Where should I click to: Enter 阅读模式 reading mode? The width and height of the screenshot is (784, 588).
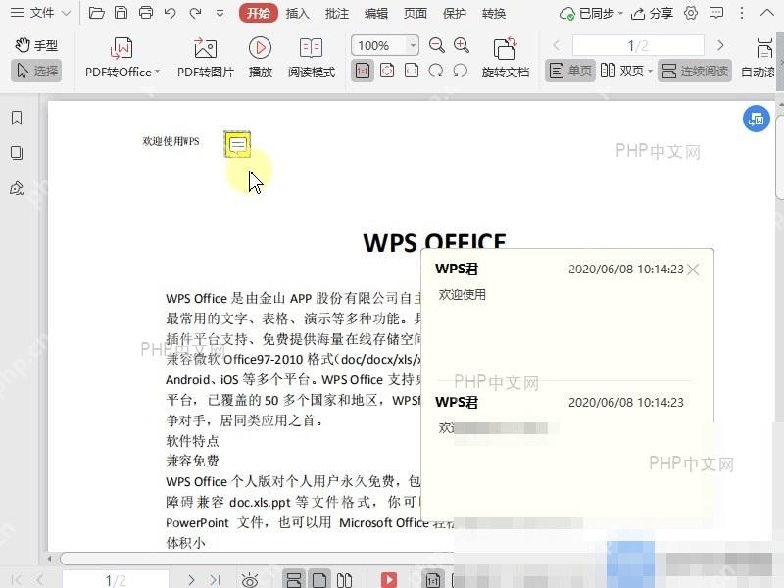[x=311, y=58]
